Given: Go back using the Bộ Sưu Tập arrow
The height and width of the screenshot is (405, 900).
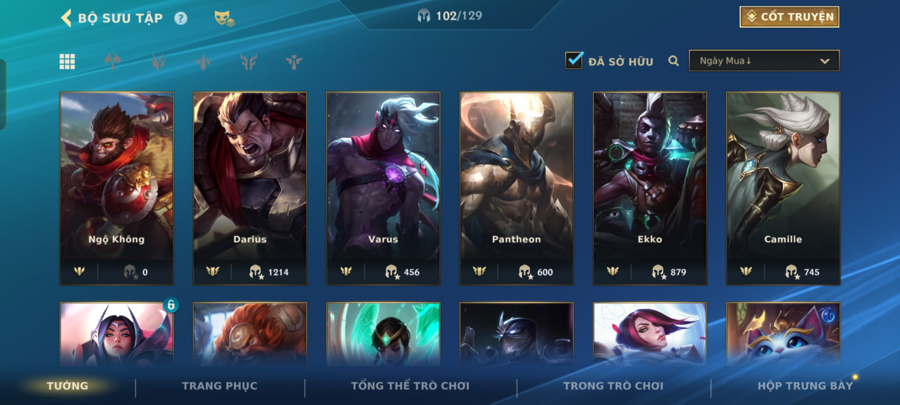Looking at the screenshot, I should pyautogui.click(x=66, y=18).
